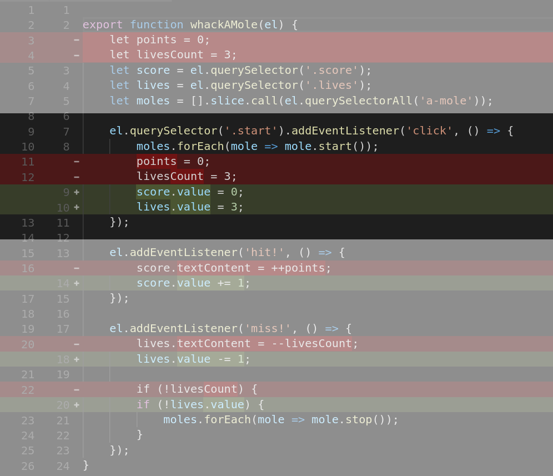Click old line number 9 in gutter
The width and height of the screenshot is (553, 476).
point(31,132)
